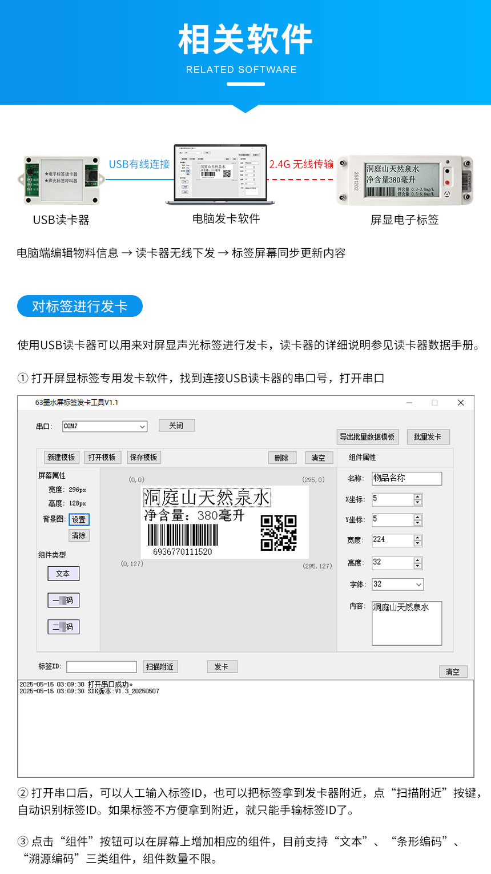Select the 净含量：380毫升 text on canvas
491x874 pixels.
tap(194, 515)
